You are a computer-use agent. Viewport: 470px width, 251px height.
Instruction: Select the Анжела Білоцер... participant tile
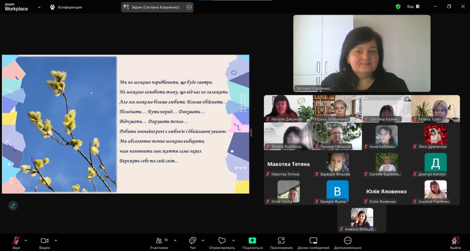pos(362,219)
